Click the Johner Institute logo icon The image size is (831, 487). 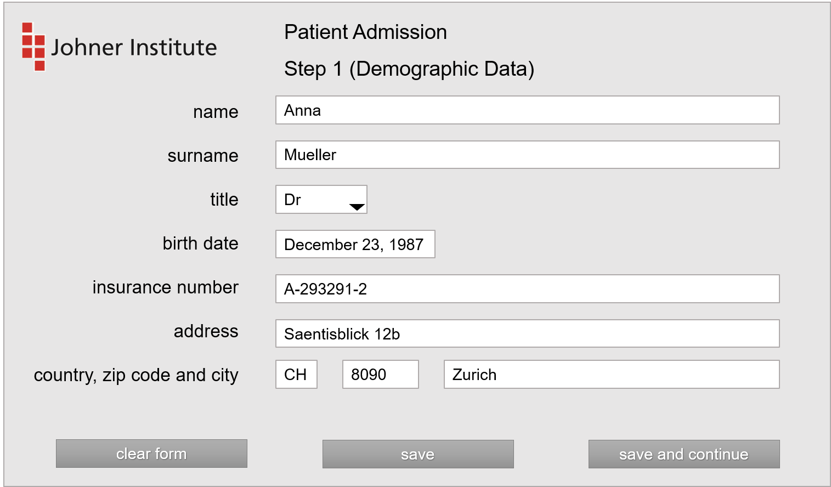pyautogui.click(x=33, y=47)
